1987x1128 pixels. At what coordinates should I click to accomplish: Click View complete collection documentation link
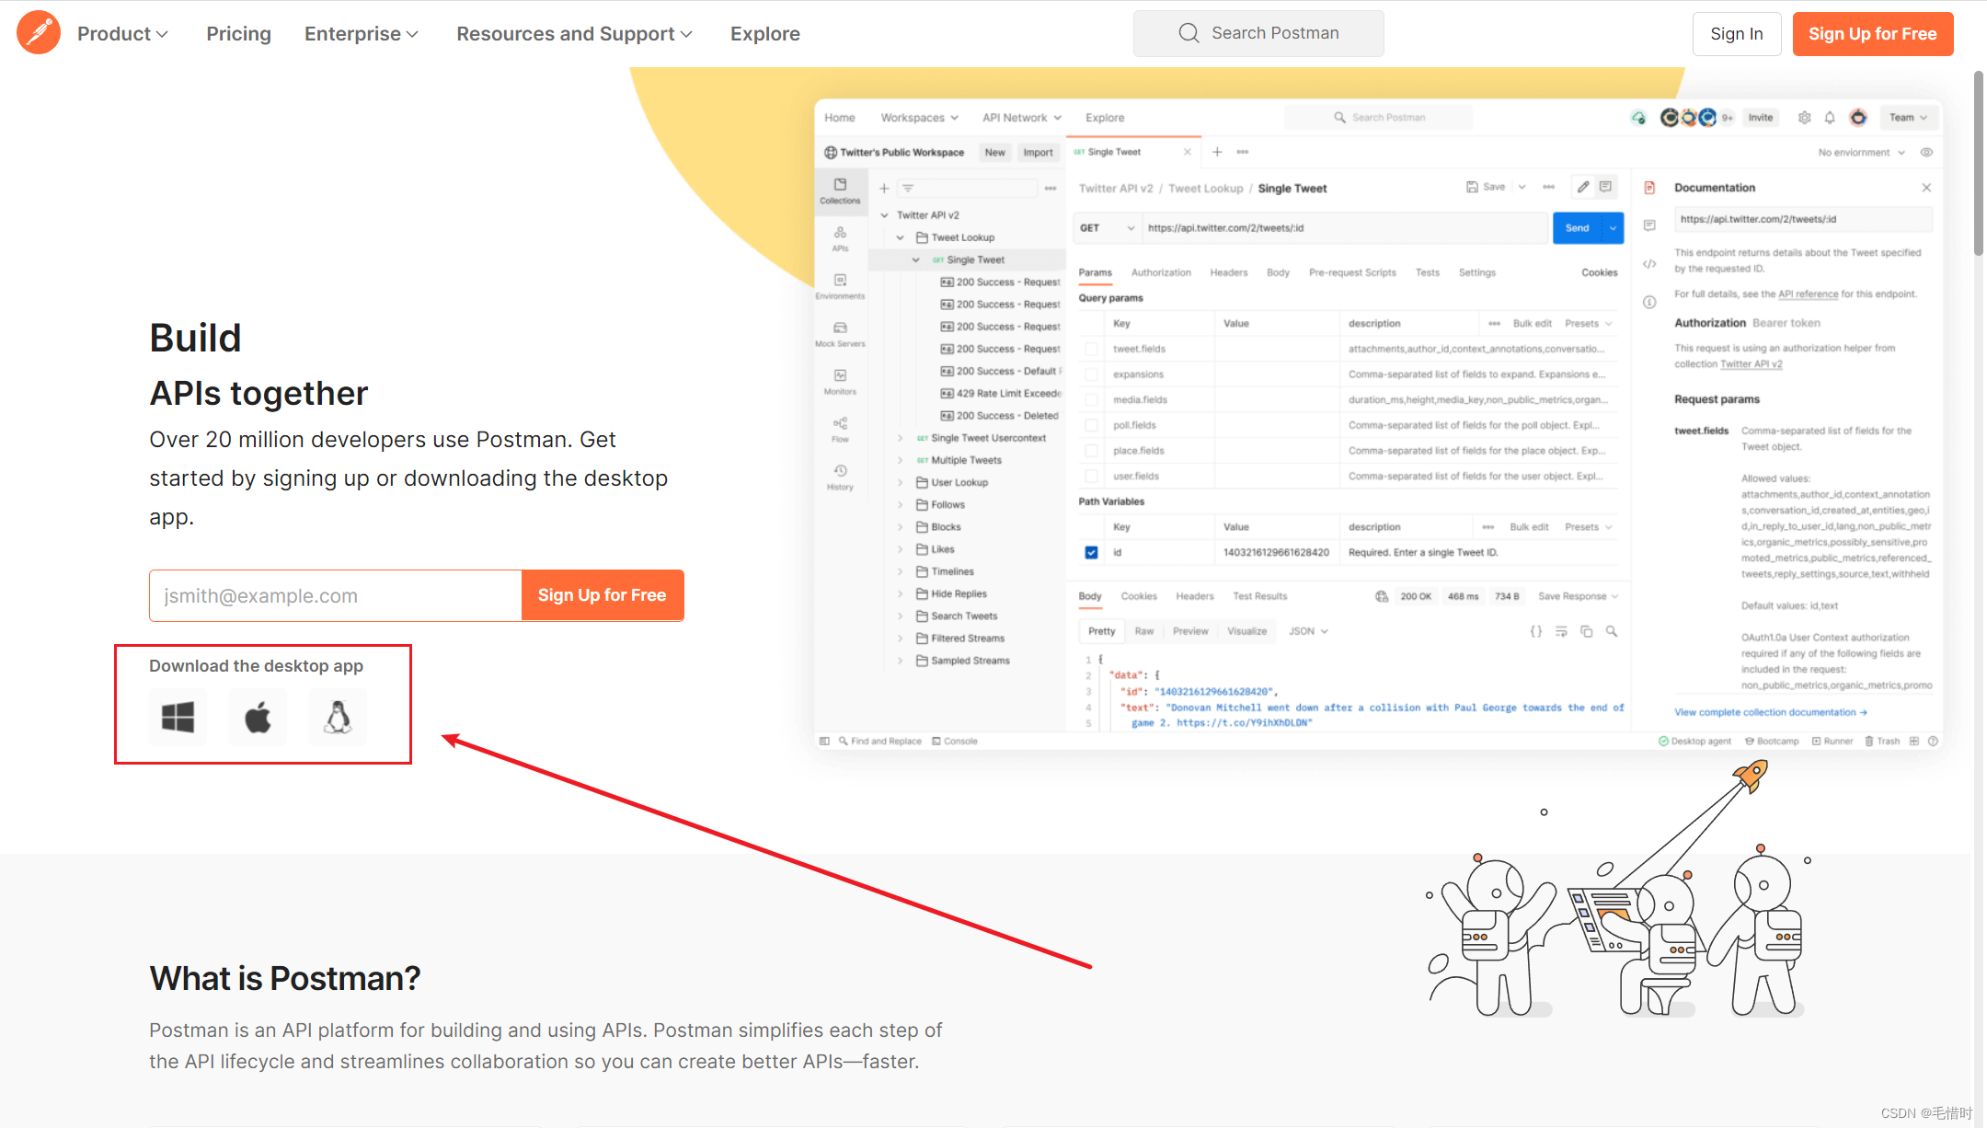click(1770, 712)
